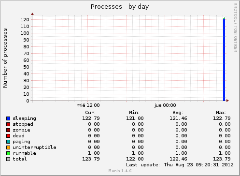240x176 pixels.
Task: Click sleeping minimum value 121.00
Action: [x=135, y=118]
